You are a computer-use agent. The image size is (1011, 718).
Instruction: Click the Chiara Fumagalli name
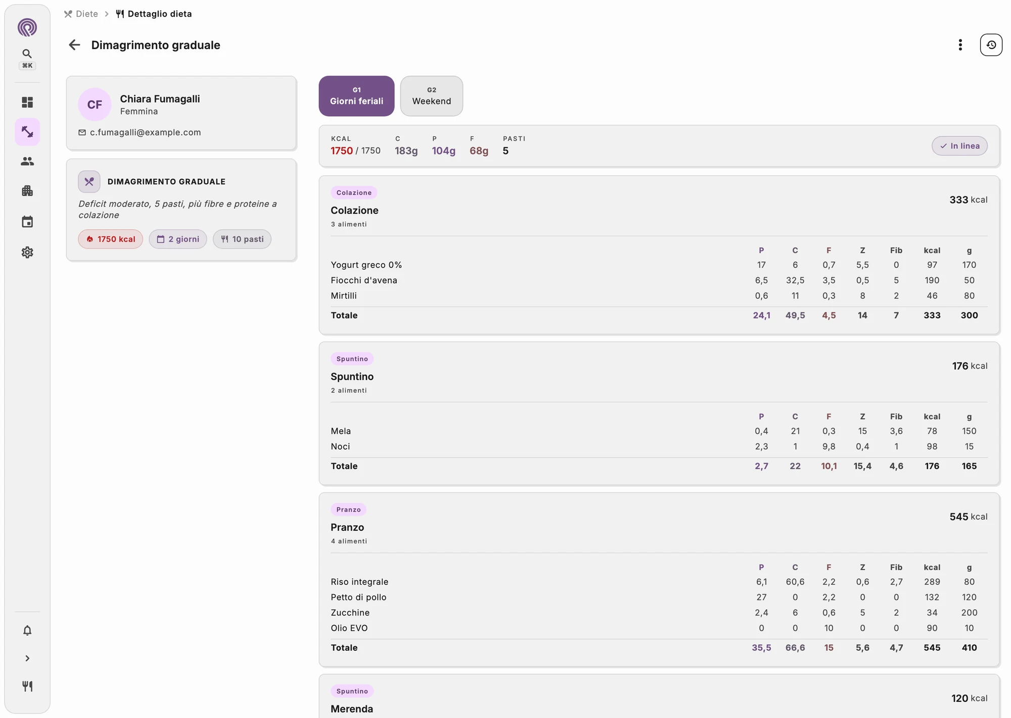(160, 99)
